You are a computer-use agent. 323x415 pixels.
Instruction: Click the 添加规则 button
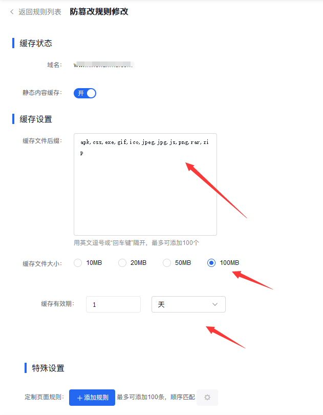pos(92,398)
